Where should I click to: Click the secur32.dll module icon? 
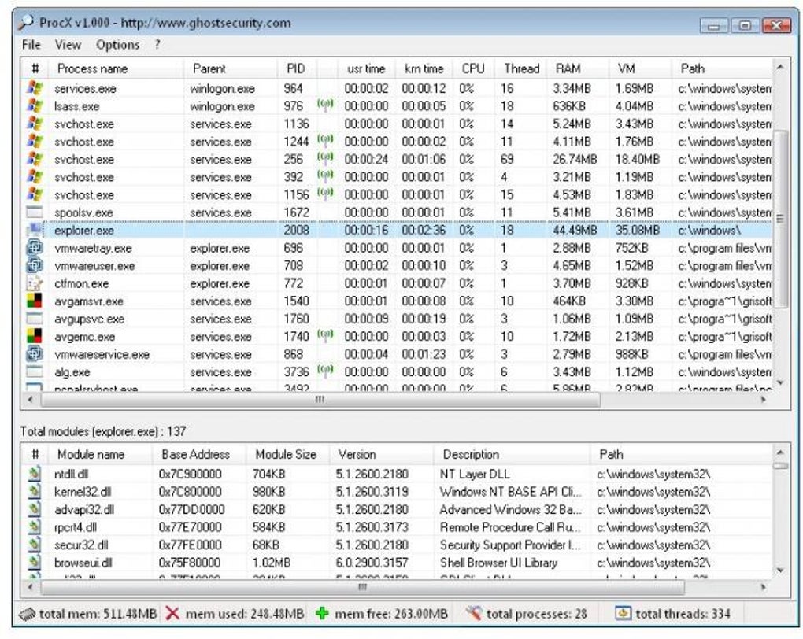[x=35, y=545]
